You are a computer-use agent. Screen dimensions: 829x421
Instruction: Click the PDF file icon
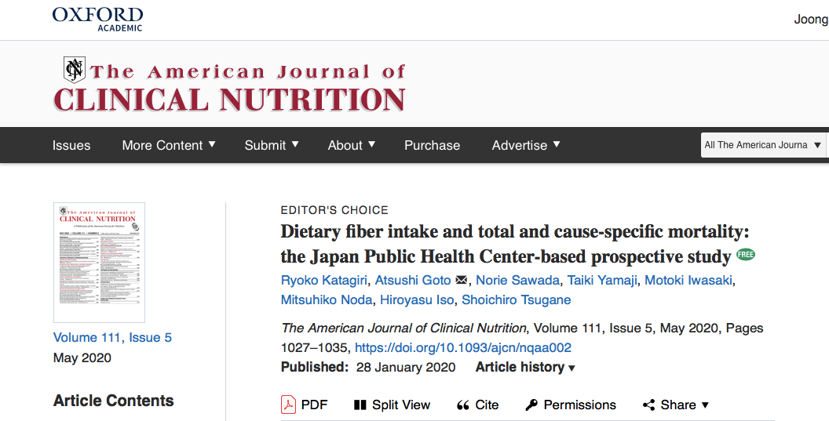[x=289, y=405]
